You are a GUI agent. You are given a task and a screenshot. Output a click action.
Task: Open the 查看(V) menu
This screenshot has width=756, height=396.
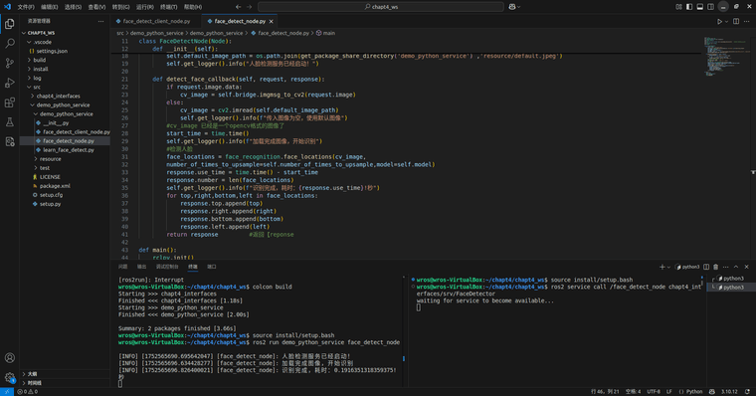pos(96,7)
